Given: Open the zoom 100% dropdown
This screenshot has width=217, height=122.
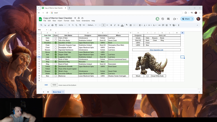Looking at the screenshot, I should (x=62, y=25).
